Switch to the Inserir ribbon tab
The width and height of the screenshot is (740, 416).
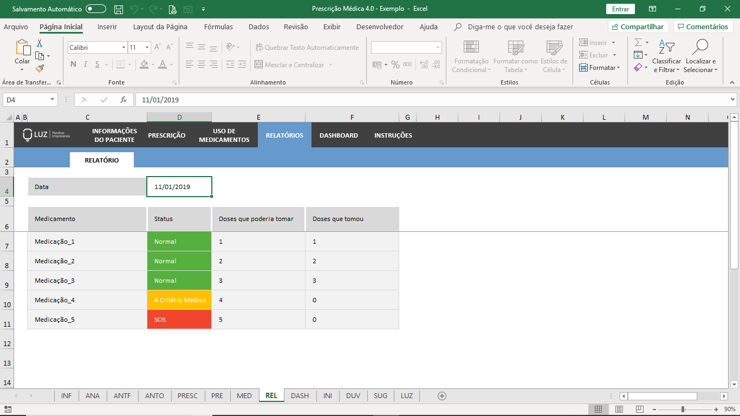(107, 27)
